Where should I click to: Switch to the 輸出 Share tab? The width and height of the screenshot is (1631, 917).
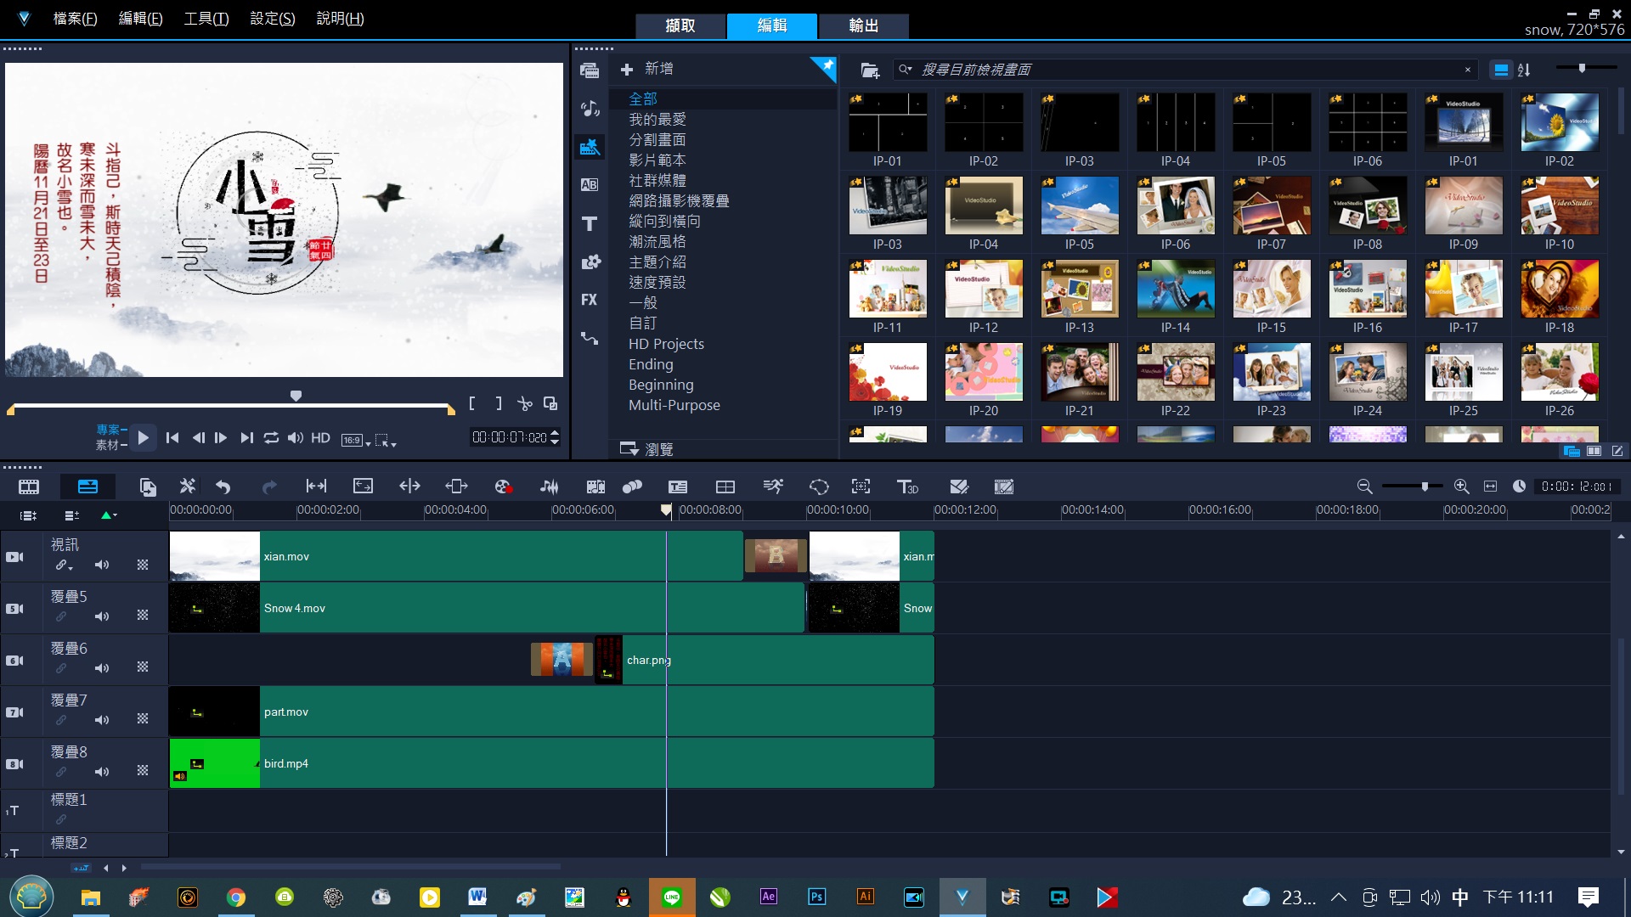tap(863, 25)
